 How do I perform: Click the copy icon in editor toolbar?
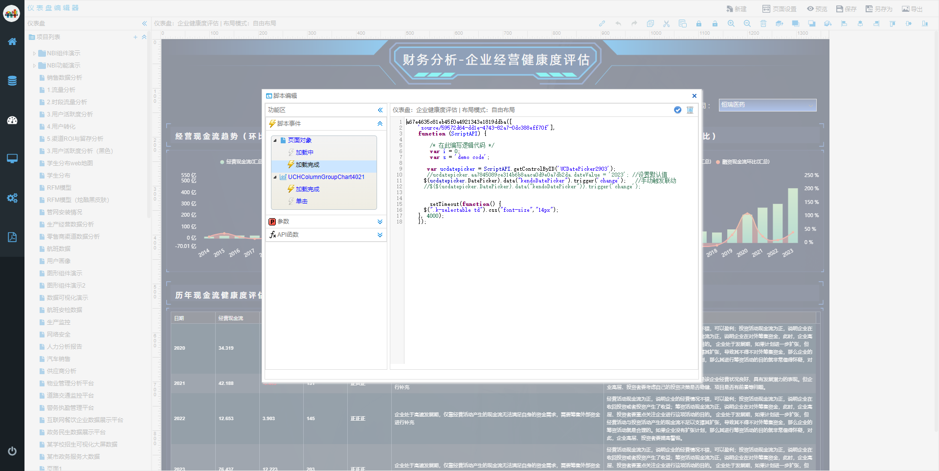(650, 23)
